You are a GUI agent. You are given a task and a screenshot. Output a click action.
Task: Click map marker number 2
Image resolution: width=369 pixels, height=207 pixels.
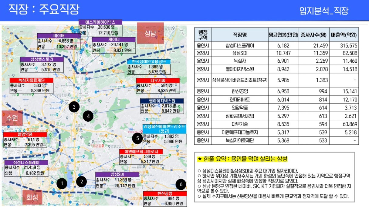(x=82, y=181)
